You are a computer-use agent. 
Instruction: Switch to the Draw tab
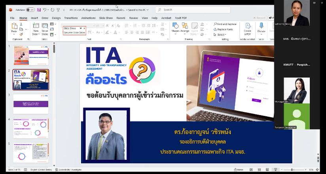[45, 18]
